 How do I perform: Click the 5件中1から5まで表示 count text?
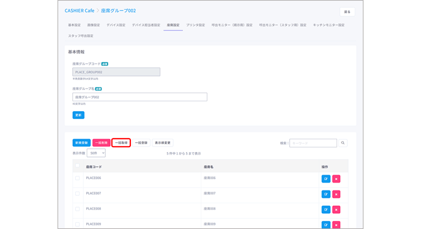point(184,153)
